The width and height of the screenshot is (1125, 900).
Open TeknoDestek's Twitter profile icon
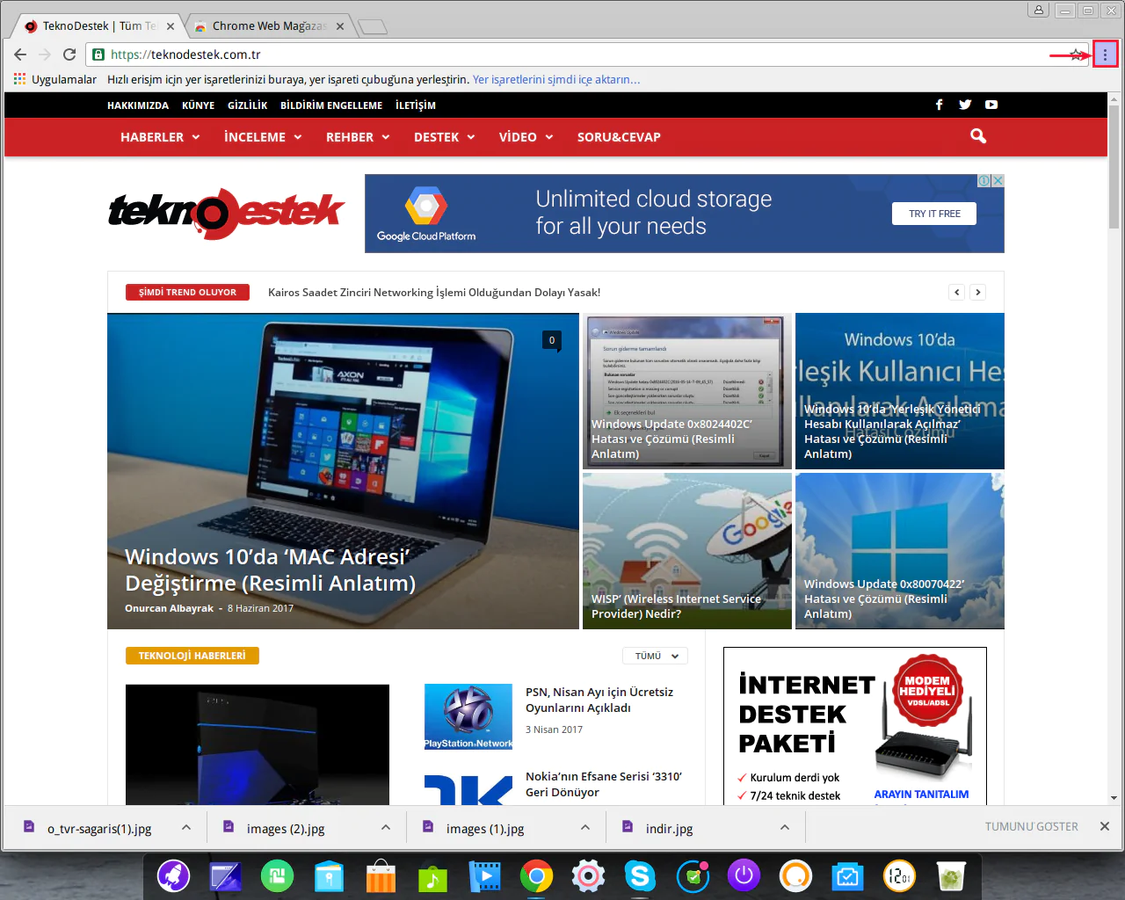(965, 105)
